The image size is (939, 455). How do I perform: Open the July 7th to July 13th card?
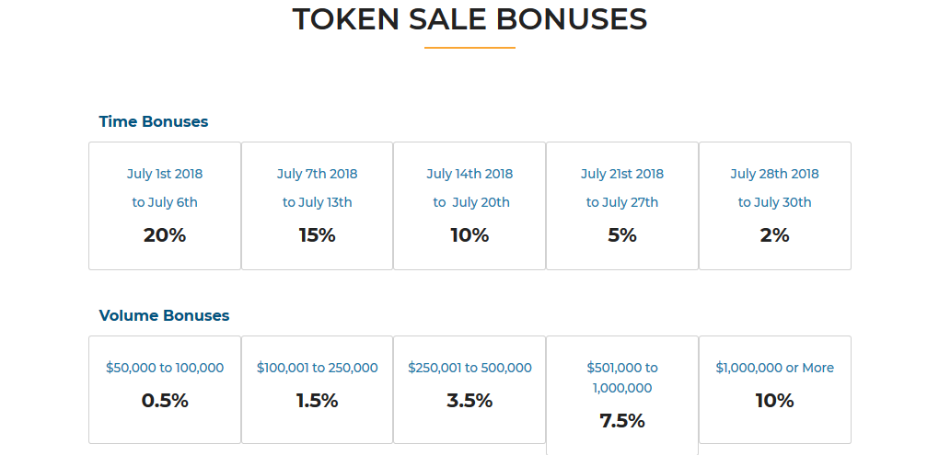click(x=317, y=206)
